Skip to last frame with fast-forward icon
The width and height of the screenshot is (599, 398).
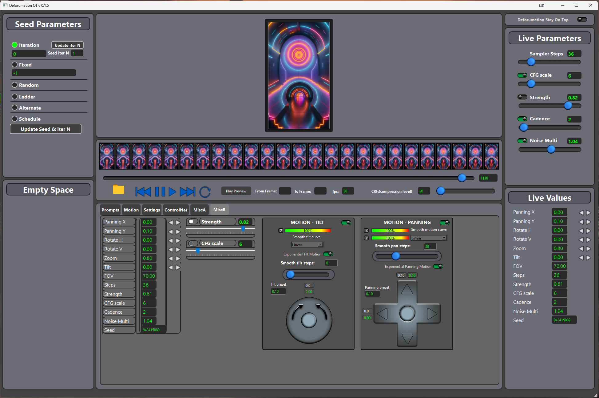tap(187, 191)
